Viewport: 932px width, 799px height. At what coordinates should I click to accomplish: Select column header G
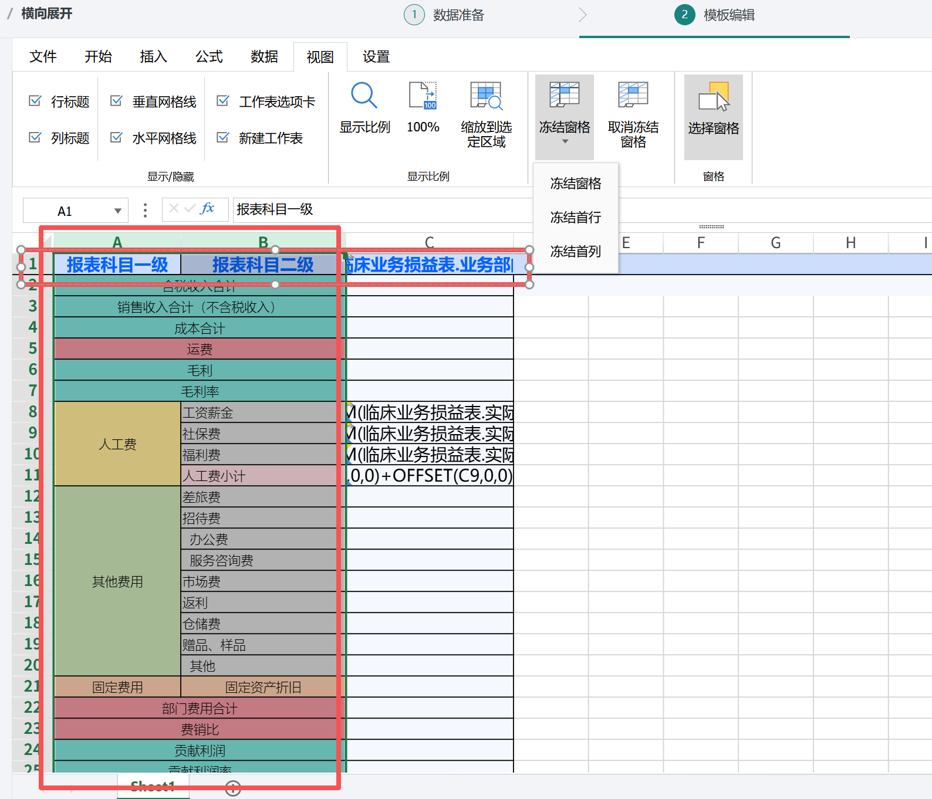point(776,242)
